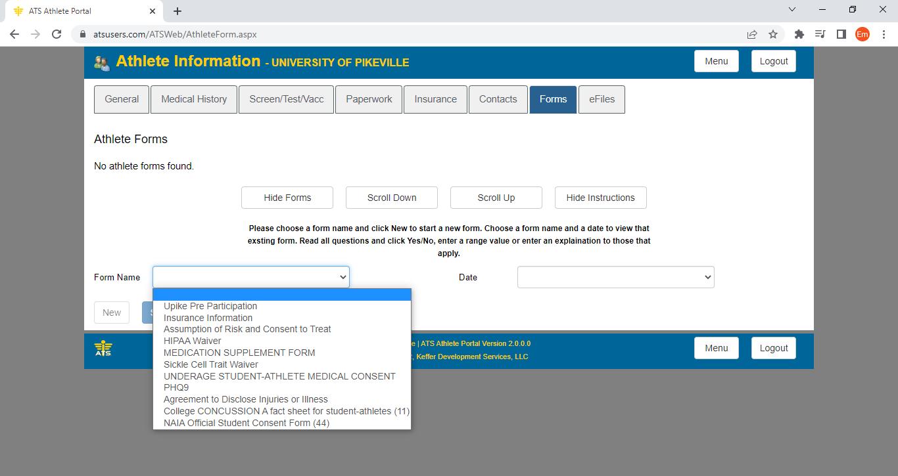898x476 pixels.
Task: Select the Forms tab
Action: pyautogui.click(x=553, y=99)
